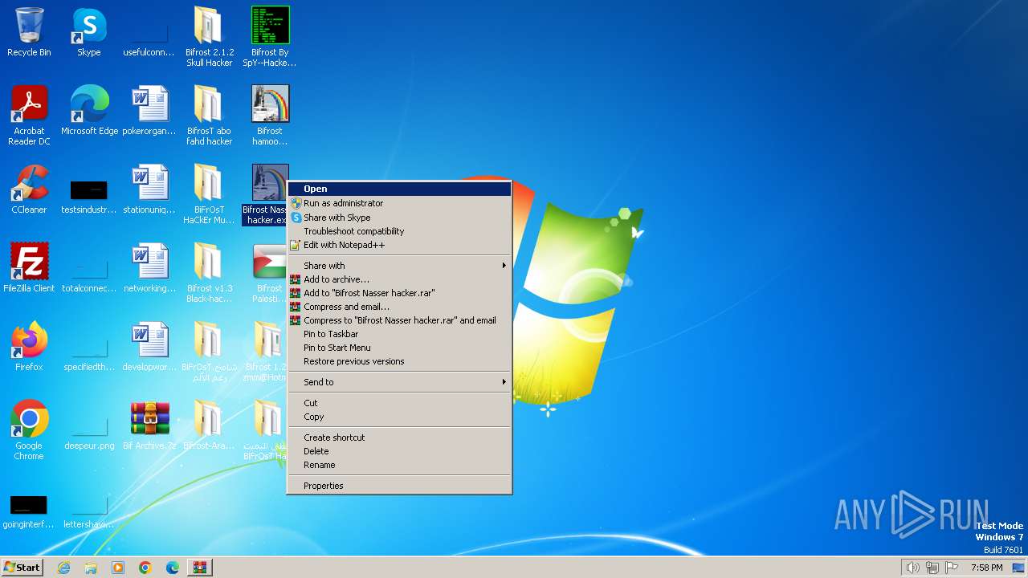Image resolution: width=1028 pixels, height=578 pixels.
Task: Click the network tray icon
Action: (x=932, y=568)
